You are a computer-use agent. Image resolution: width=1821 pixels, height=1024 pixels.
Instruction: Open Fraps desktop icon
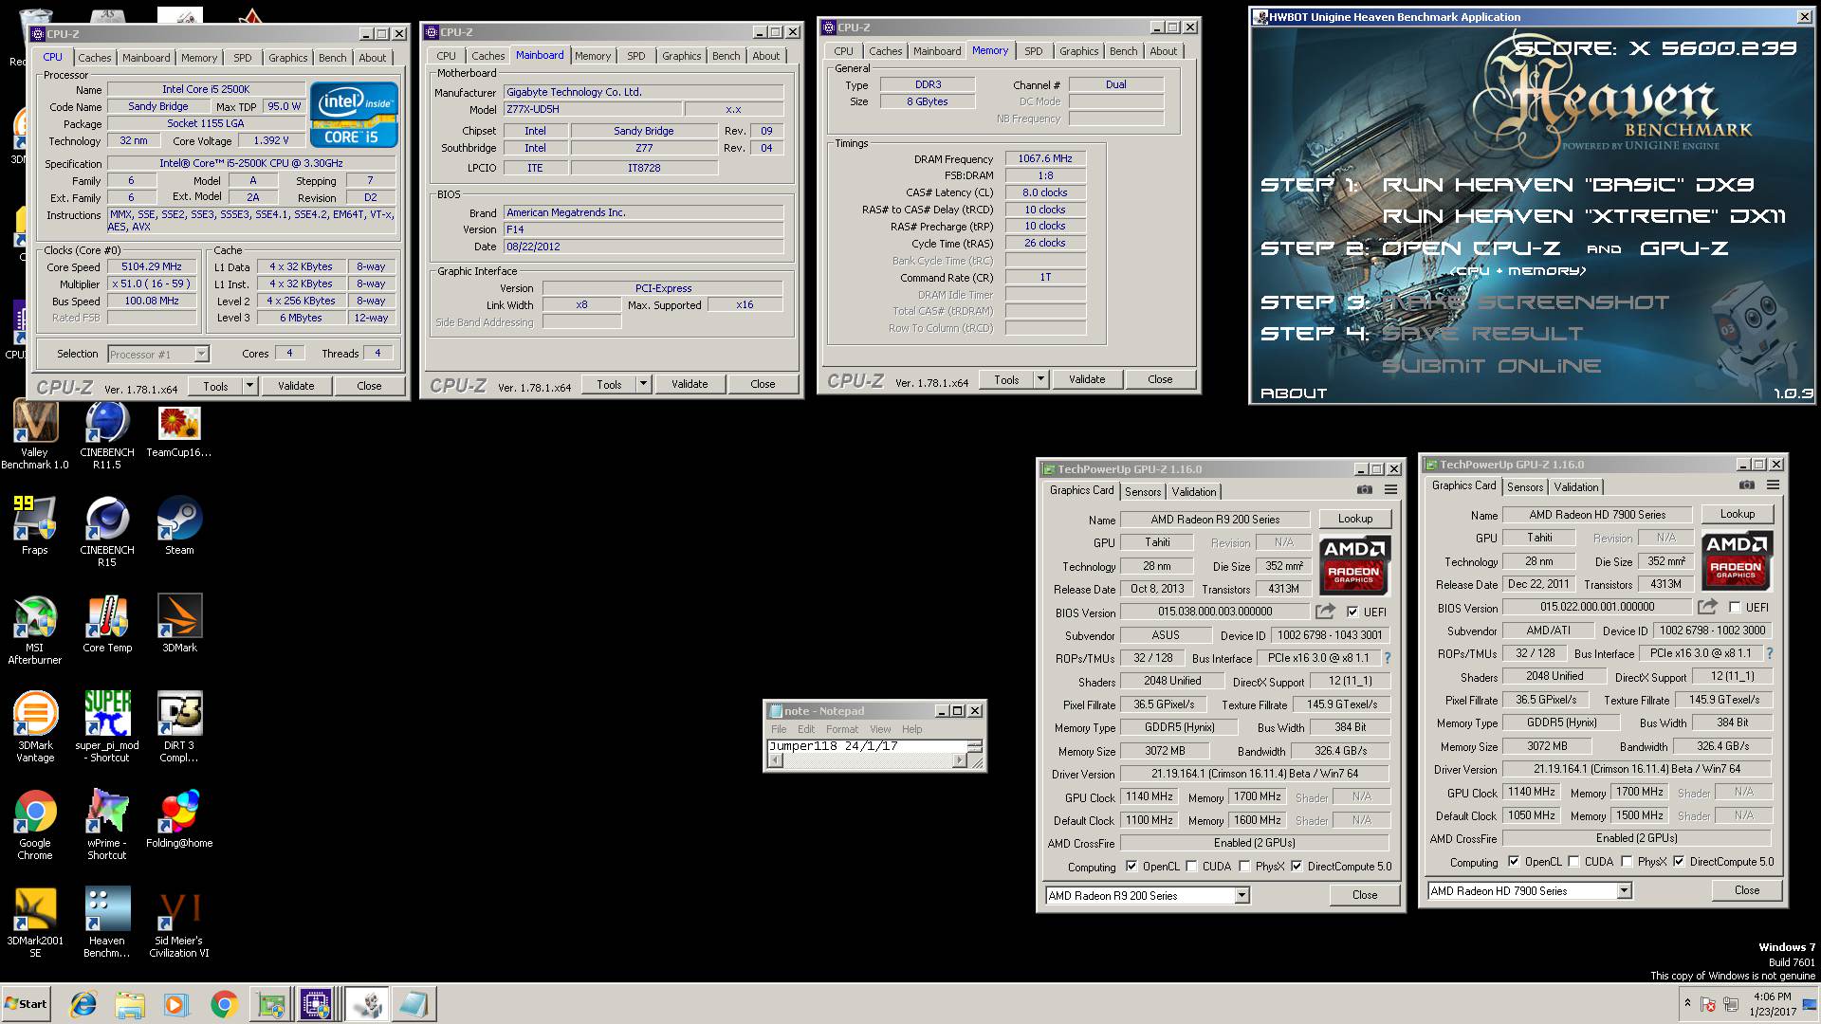click(35, 526)
